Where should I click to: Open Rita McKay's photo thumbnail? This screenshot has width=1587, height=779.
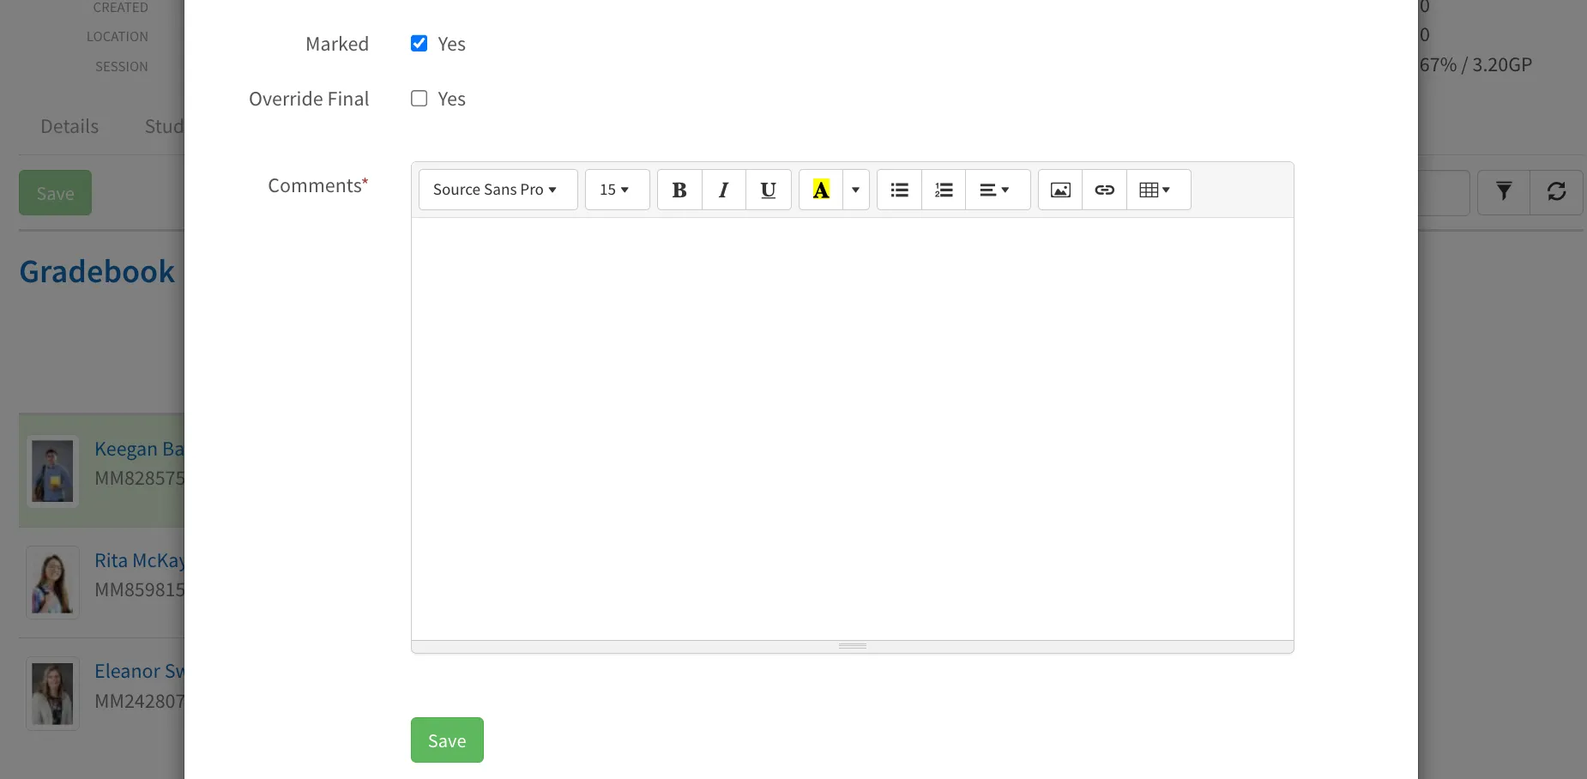point(52,583)
